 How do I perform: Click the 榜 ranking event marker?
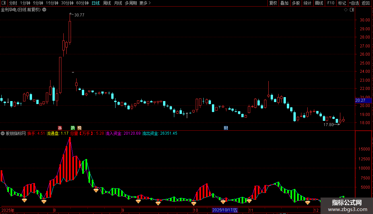point(79,128)
